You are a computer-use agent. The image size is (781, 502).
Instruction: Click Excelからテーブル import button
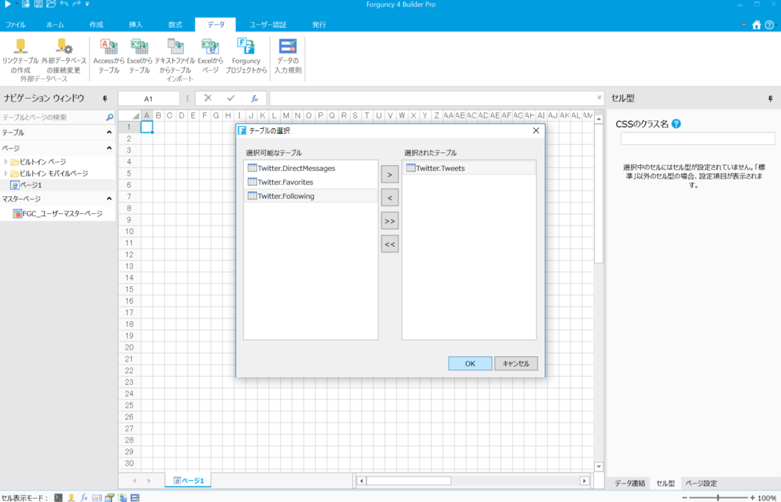click(139, 56)
